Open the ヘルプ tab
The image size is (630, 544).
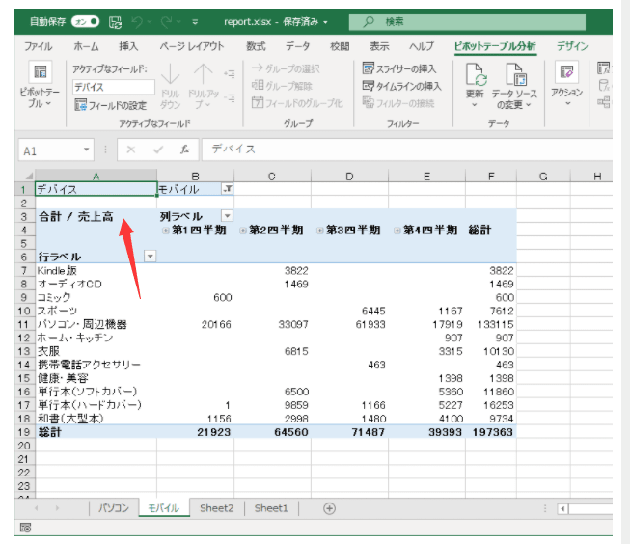click(x=422, y=46)
